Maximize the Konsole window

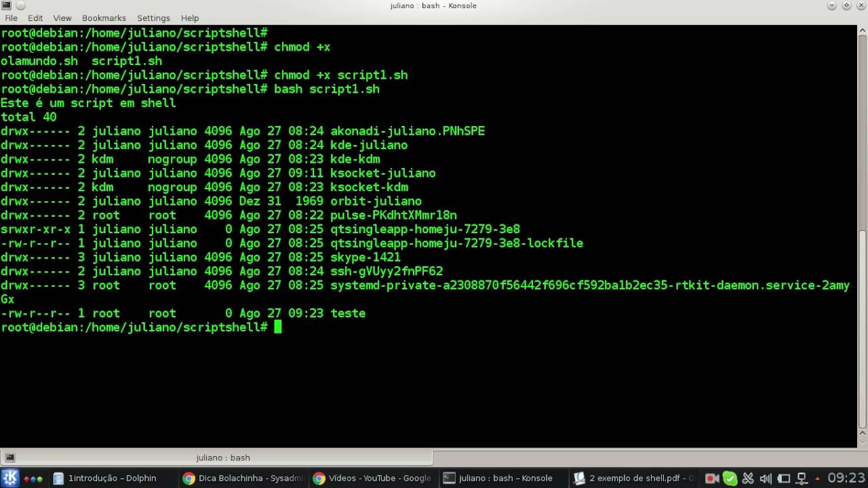846,5
